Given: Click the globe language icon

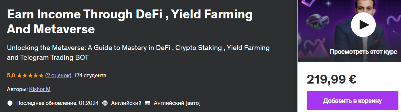Looking at the screenshot, I should tap(105, 103).
